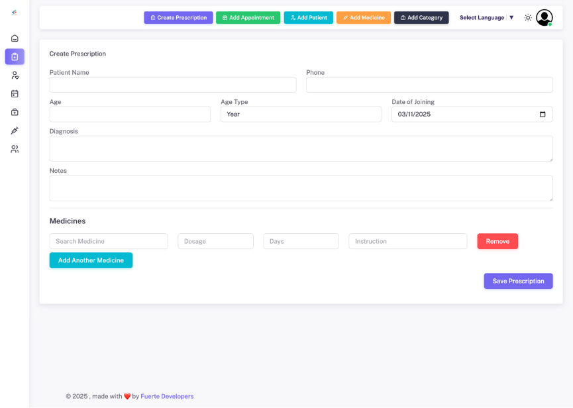This screenshot has width=573, height=408.
Task: Click the medical kit sidebar icon
Action: click(x=15, y=113)
